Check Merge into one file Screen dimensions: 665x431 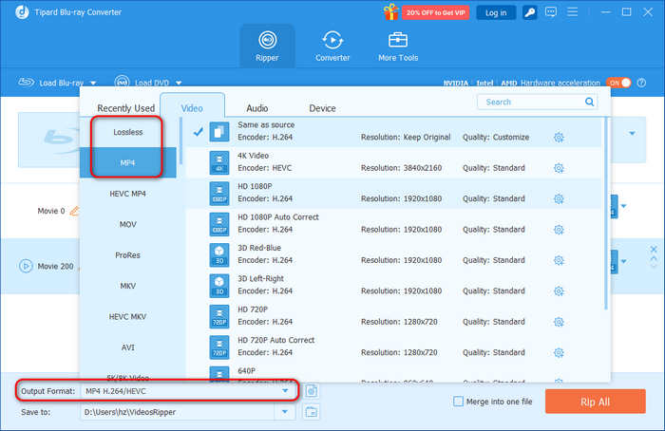click(x=458, y=402)
